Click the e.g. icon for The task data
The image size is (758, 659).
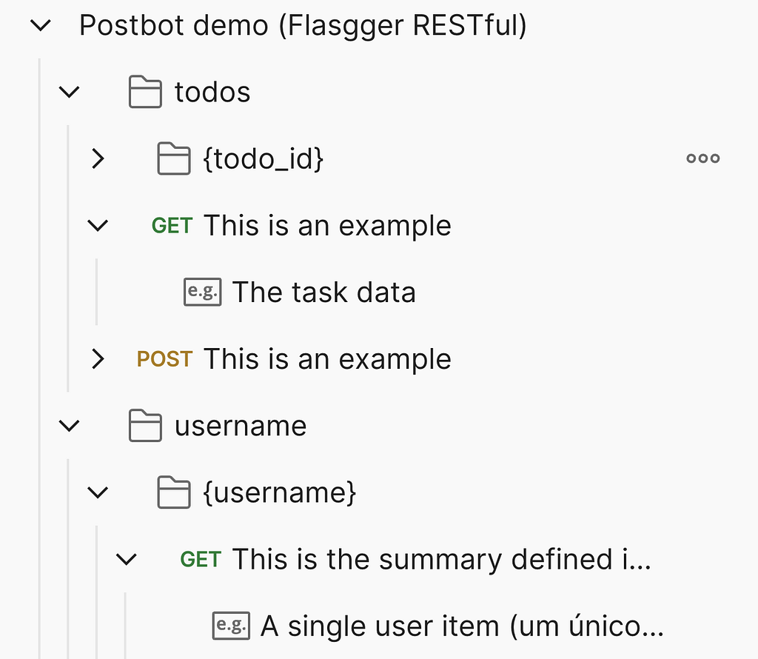203,292
